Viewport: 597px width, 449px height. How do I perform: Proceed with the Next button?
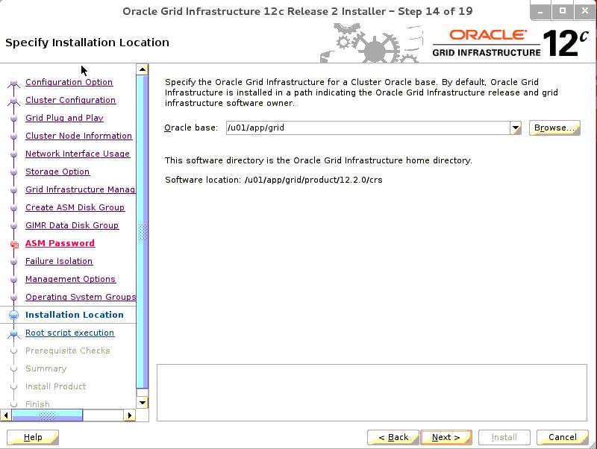(x=446, y=437)
